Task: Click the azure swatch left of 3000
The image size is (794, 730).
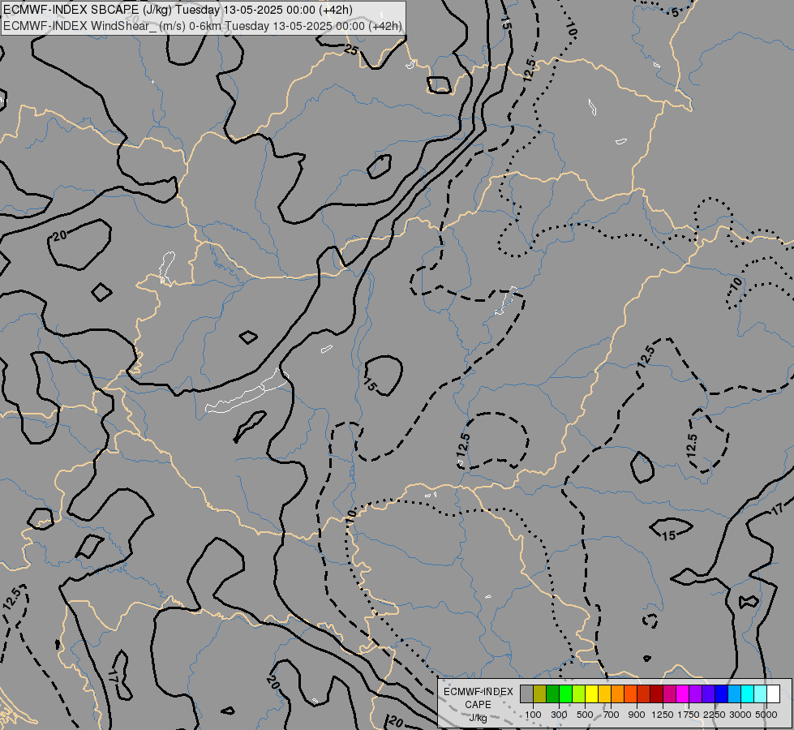Action: coord(734,694)
